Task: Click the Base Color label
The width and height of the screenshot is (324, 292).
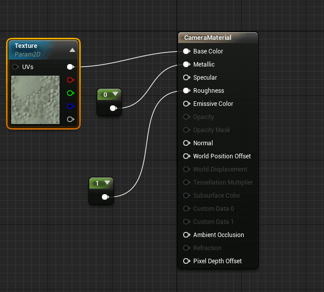Action: coord(208,51)
